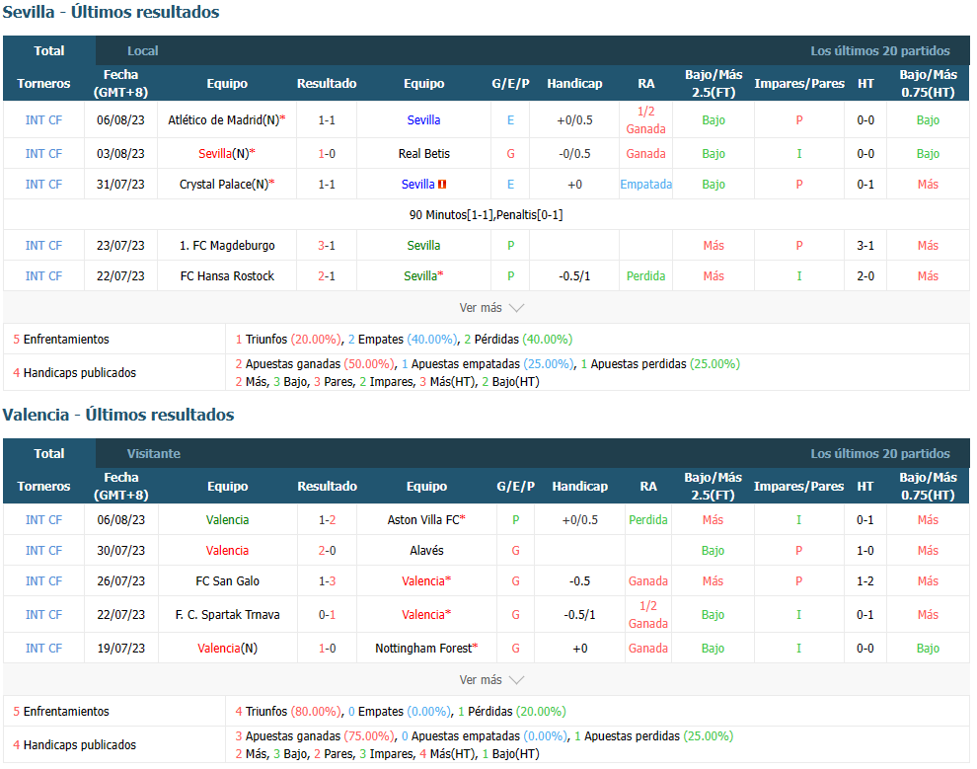Click the Impares/Pares header in Sevilla table
Screen dimensions: 977x769
point(798,83)
